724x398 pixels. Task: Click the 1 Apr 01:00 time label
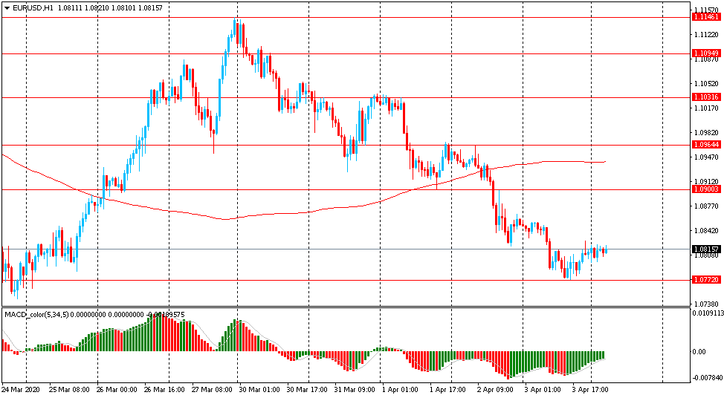[x=401, y=389]
